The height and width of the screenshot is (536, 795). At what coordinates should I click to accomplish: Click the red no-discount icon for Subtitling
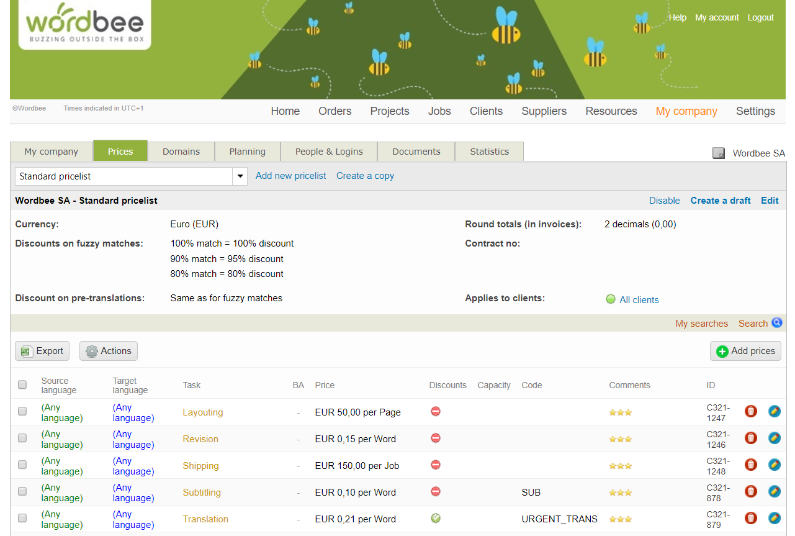pos(436,491)
